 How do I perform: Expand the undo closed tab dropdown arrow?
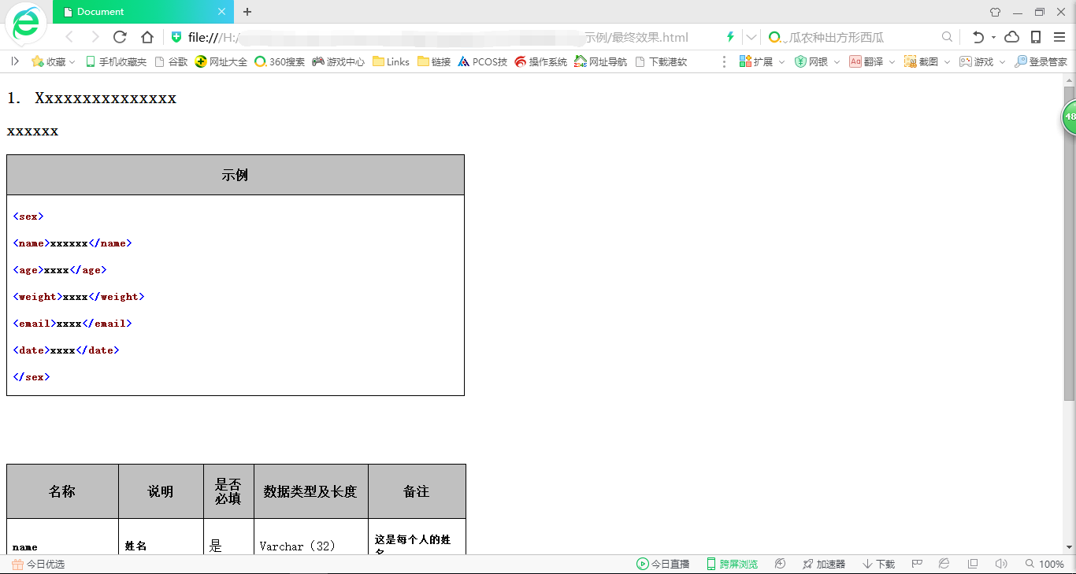[993, 37]
